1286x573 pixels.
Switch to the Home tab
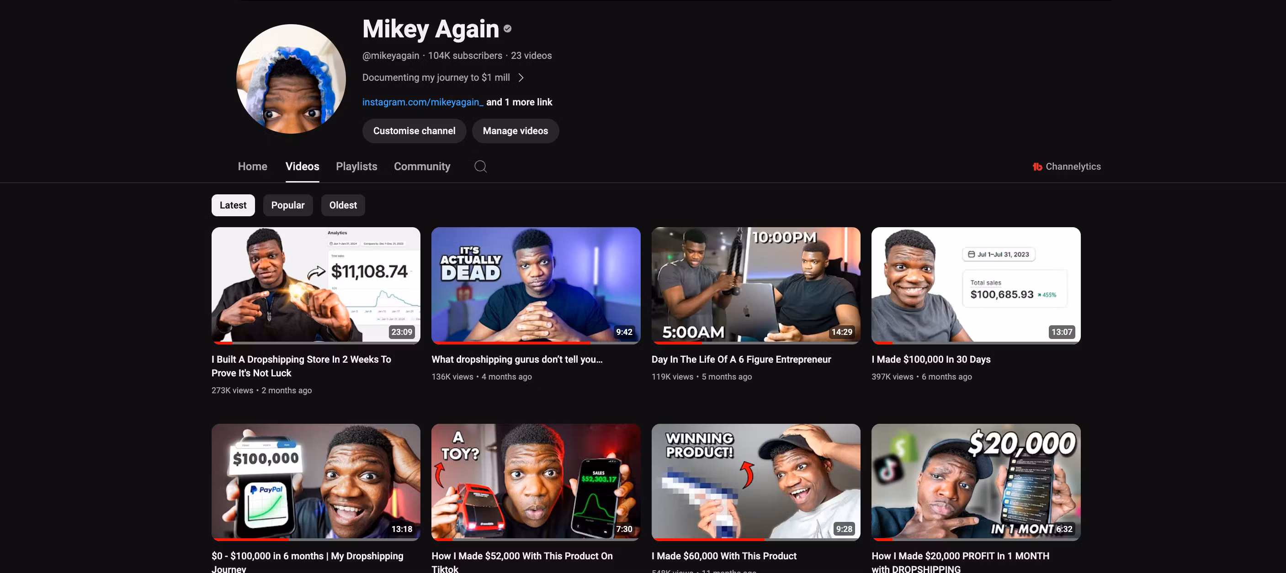coord(252,167)
